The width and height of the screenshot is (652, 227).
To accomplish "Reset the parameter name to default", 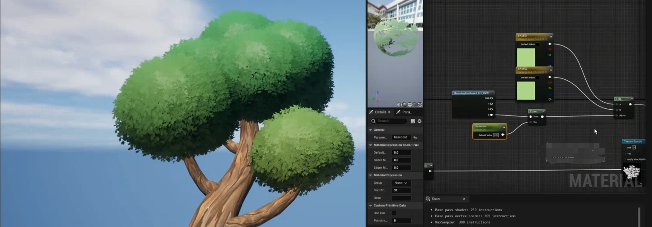I will tap(415, 138).
